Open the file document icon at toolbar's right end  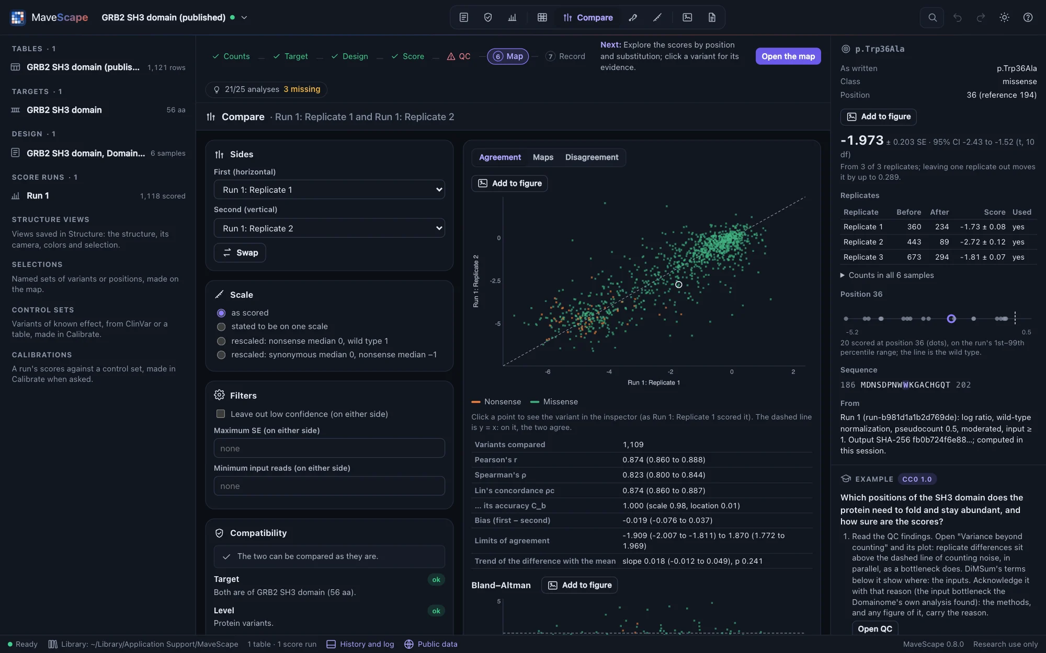[x=712, y=17]
